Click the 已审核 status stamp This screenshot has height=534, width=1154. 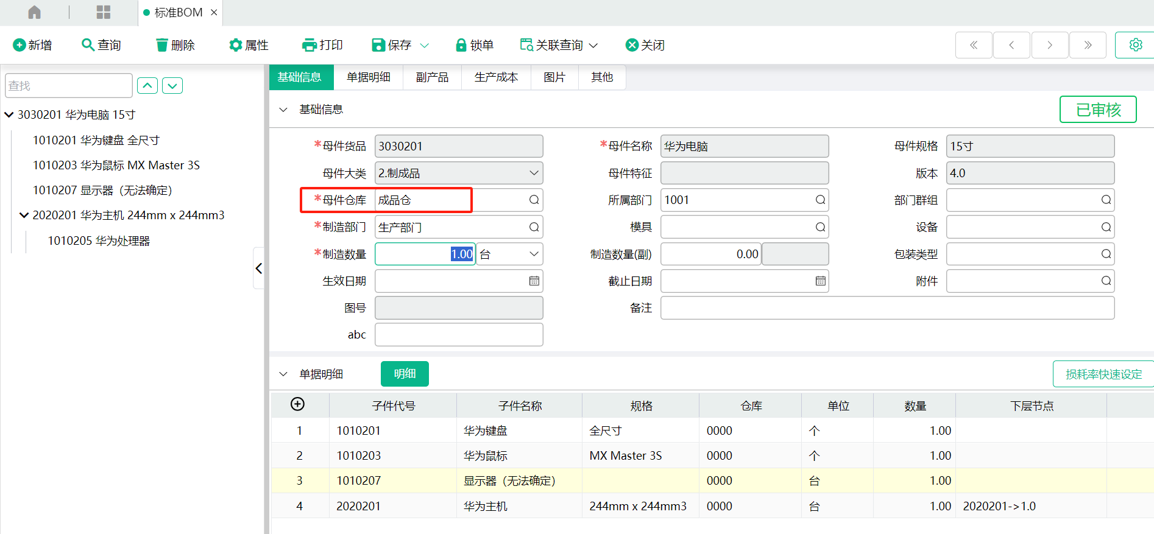pos(1098,110)
